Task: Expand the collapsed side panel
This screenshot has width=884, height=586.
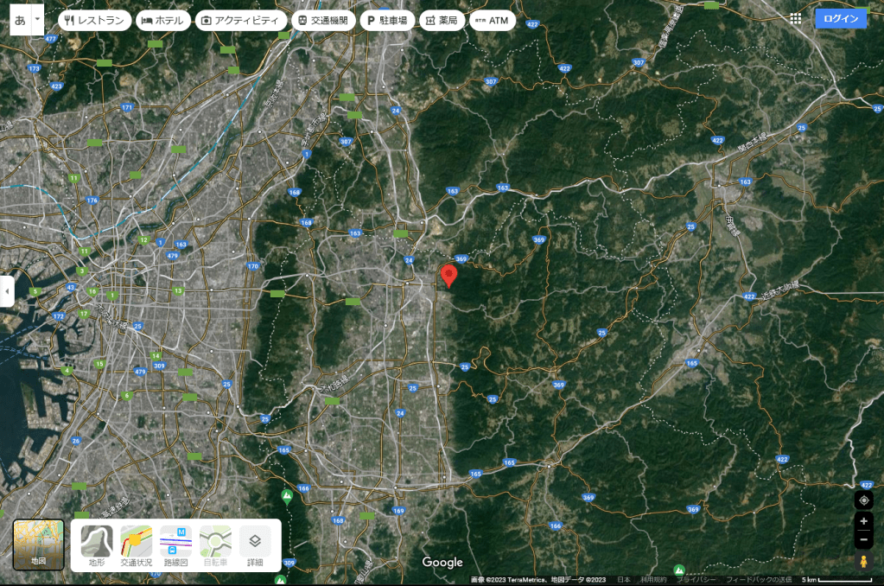Action: click(7, 291)
